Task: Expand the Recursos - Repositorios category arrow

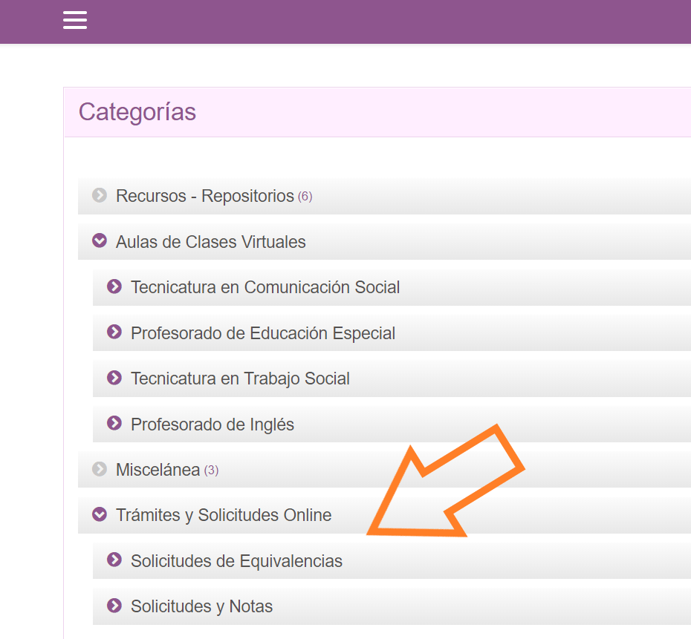Action: [x=100, y=196]
